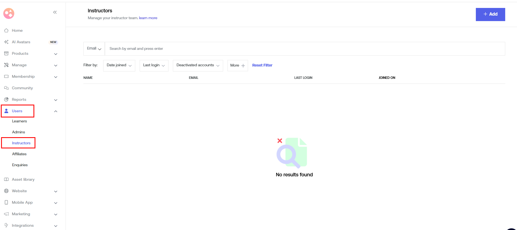
Task: Open the learn more link
Action: pos(148,18)
